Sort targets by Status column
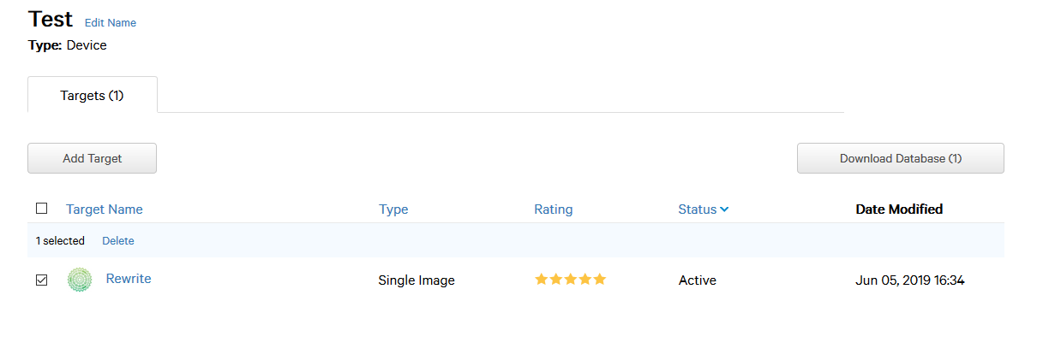The image size is (1049, 354). click(698, 209)
